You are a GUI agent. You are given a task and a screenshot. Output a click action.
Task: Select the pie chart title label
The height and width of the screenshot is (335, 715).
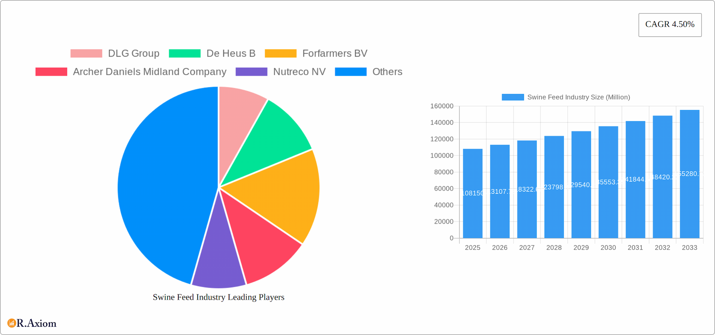(x=218, y=297)
